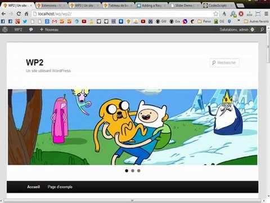This screenshot has width=270, height=203.
Task: Open the Google+ bookmark
Action: pos(17,21)
